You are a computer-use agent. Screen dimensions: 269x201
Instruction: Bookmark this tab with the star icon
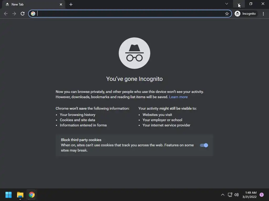pyautogui.click(x=227, y=14)
